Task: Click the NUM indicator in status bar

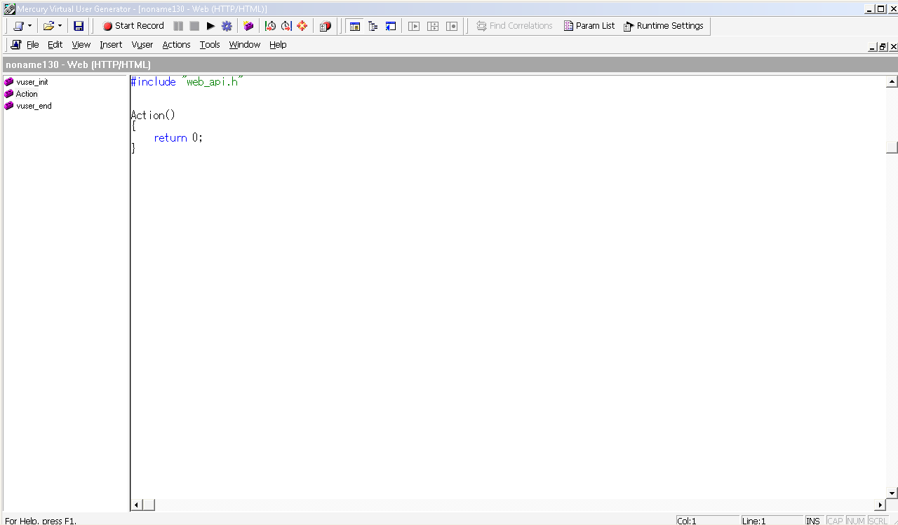Action: pos(856,521)
